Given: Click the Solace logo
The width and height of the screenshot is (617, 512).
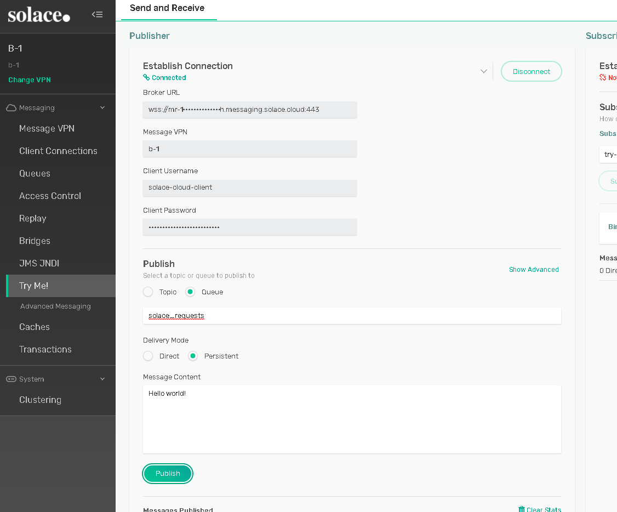Looking at the screenshot, I should coord(39,15).
